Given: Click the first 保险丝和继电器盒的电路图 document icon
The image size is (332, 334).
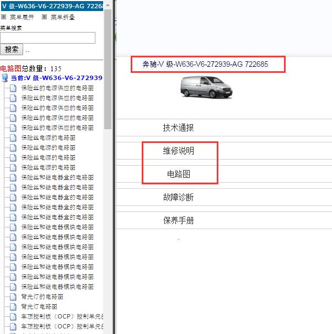Looking at the screenshot, I should pos(13,177).
